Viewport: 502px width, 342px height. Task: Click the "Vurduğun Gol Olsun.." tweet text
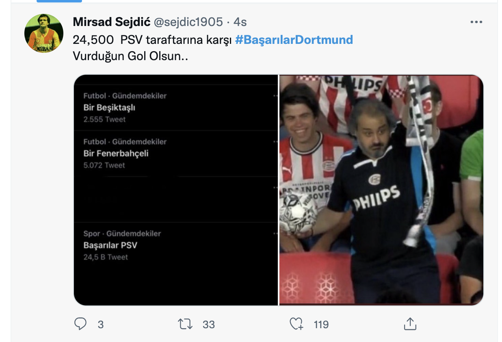tap(130, 56)
